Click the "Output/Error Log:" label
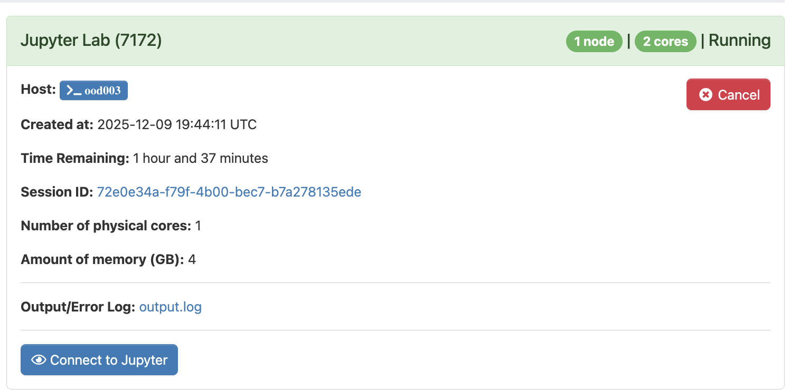The height and width of the screenshot is (390, 790). pyautogui.click(x=78, y=307)
